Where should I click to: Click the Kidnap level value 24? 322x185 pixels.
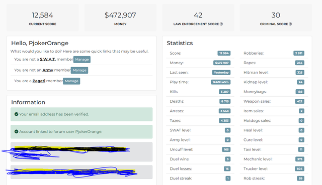point(301,82)
